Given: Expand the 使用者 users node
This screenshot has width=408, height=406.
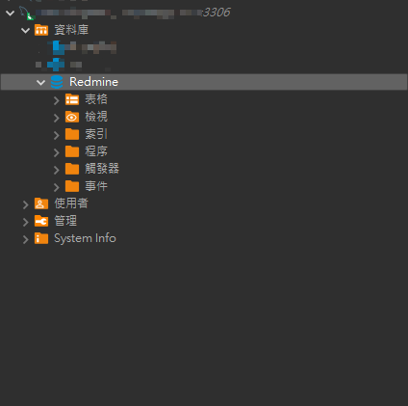Looking at the screenshot, I should (x=26, y=204).
